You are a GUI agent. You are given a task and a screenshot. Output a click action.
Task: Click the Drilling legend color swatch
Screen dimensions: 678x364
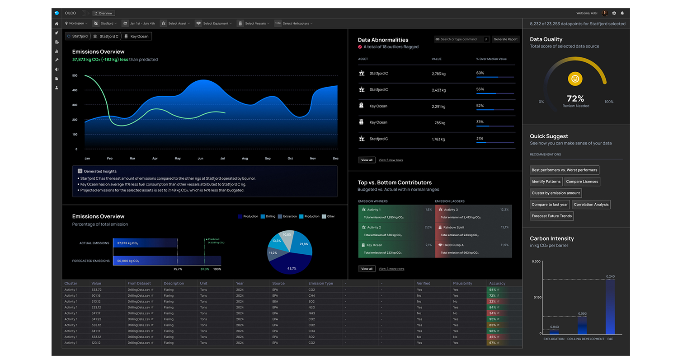(263, 216)
